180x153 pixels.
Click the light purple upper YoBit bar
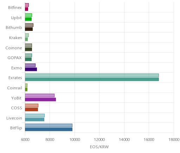pos(40,95)
